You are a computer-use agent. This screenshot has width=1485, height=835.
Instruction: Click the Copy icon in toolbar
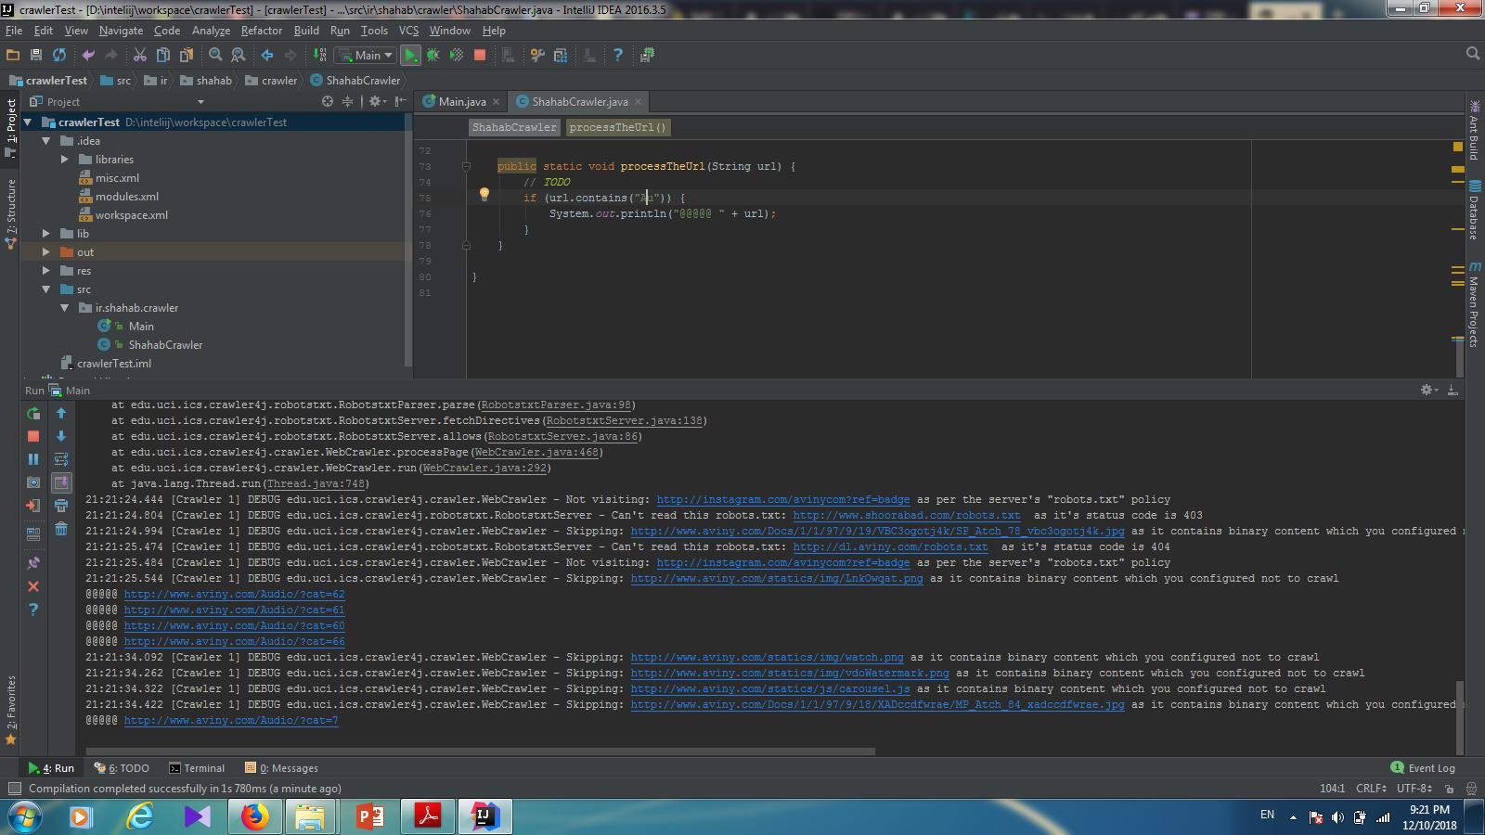coord(163,55)
